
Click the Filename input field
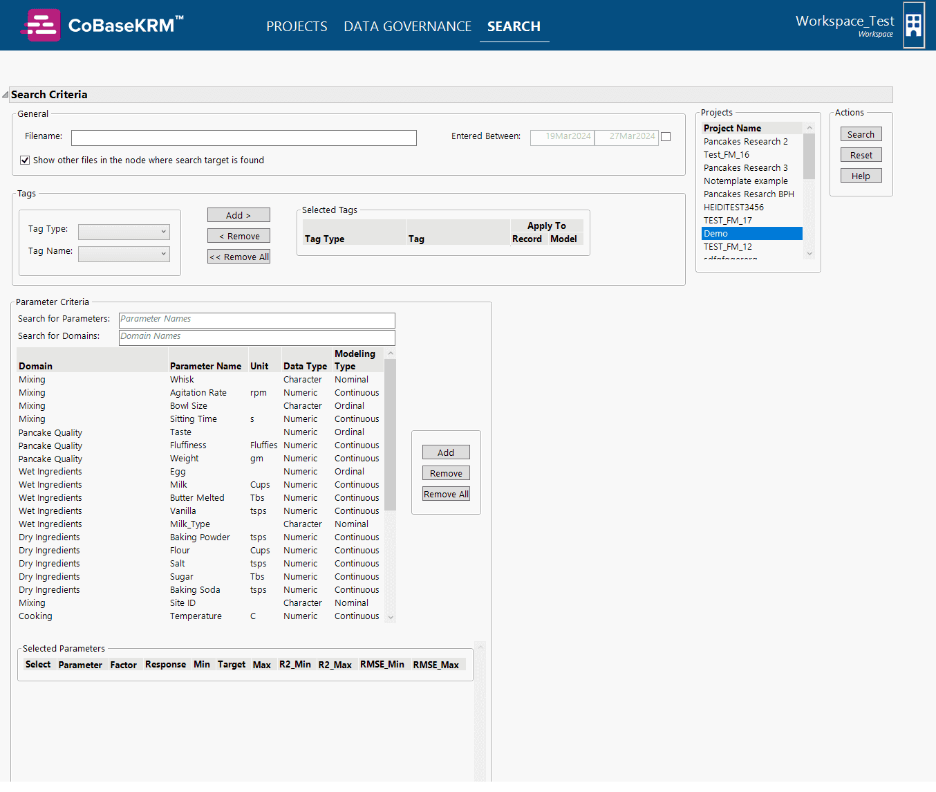[x=244, y=138]
